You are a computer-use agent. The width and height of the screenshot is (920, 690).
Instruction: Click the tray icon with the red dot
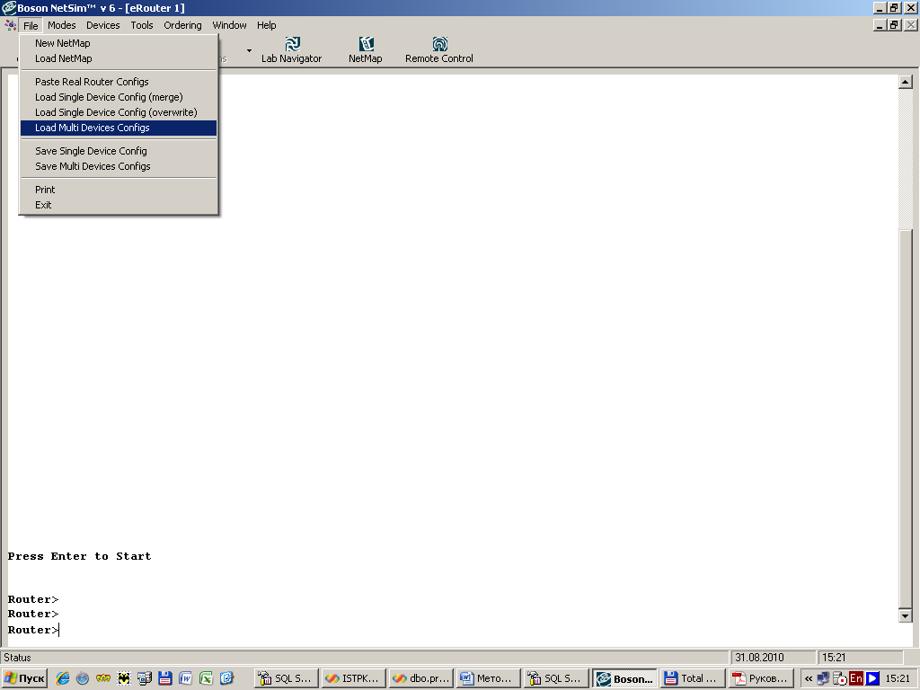840,678
